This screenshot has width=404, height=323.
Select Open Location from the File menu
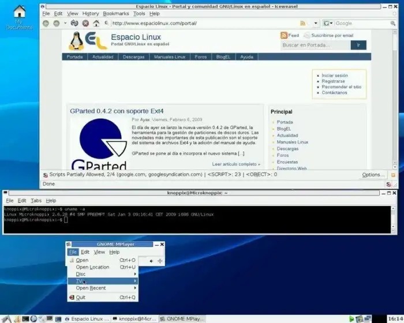coord(92,267)
